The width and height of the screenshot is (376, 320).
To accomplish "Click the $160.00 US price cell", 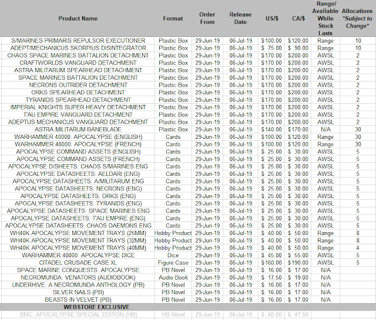I will point(271,263).
